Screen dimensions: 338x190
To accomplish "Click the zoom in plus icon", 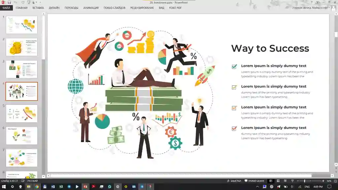I will tap(323, 181).
